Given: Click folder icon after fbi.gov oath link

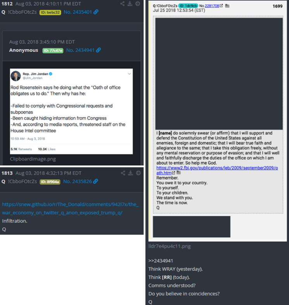Looking at the screenshot, I should tap(179, 173).
